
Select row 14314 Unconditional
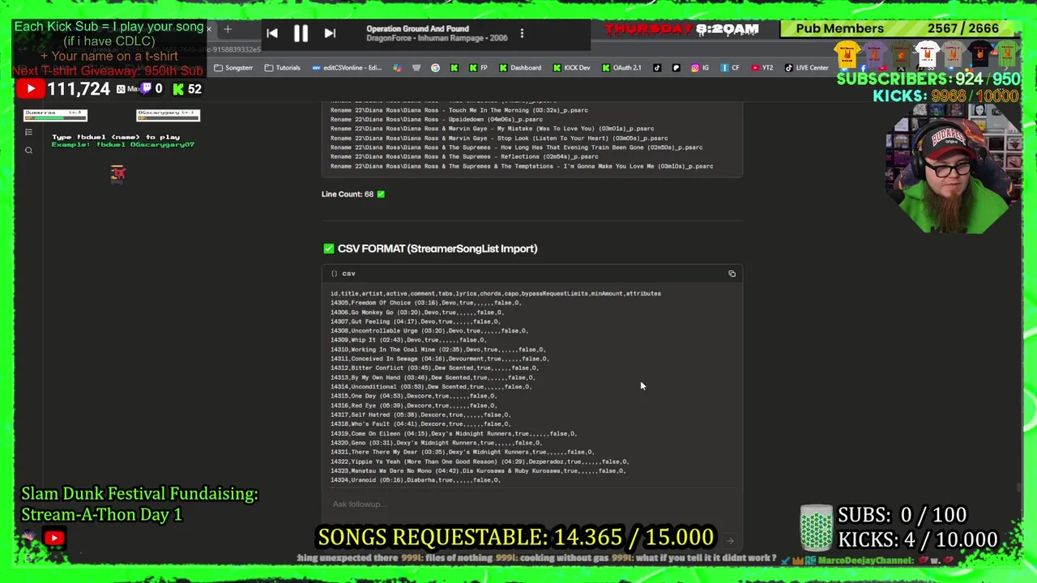coord(431,386)
